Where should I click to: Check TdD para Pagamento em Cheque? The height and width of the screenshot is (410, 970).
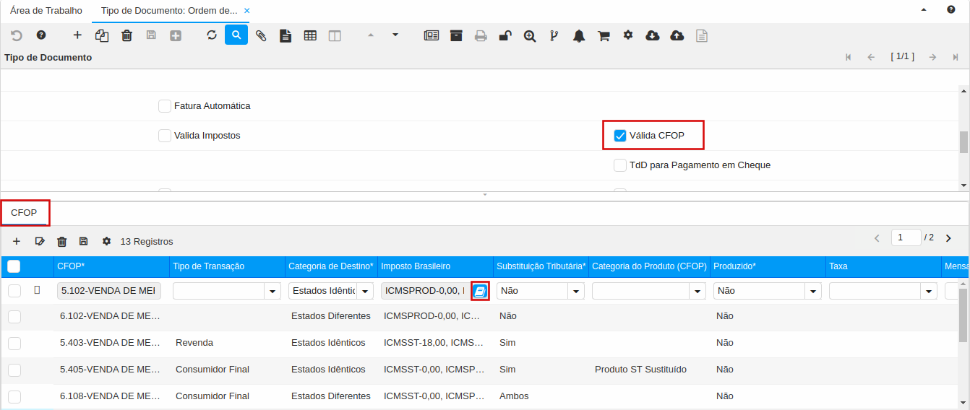point(619,165)
